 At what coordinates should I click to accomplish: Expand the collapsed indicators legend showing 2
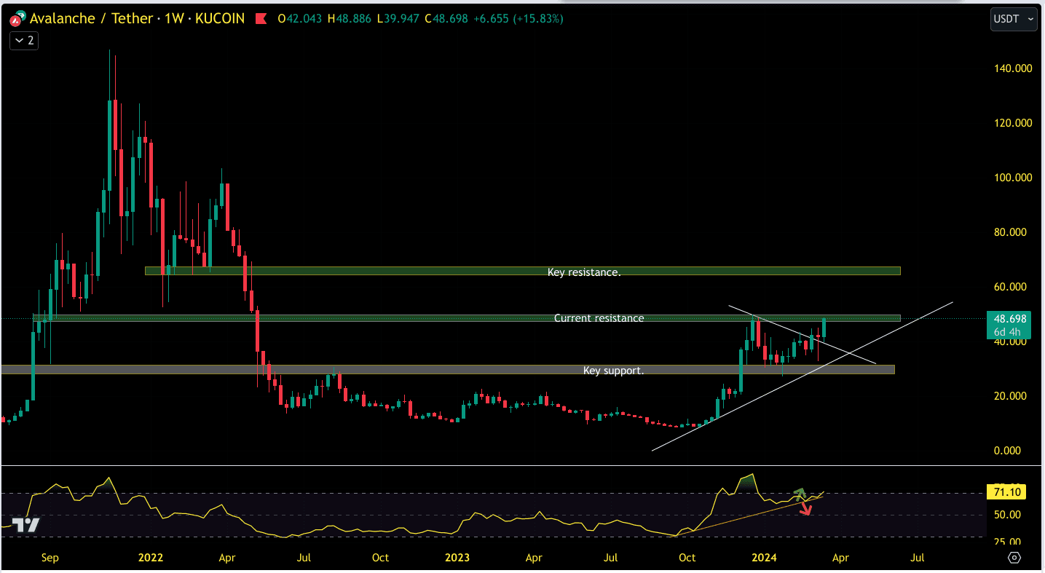coord(24,41)
